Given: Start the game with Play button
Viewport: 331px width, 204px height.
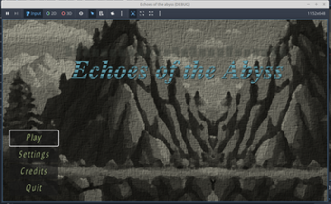Looking at the screenshot, I should [x=34, y=138].
